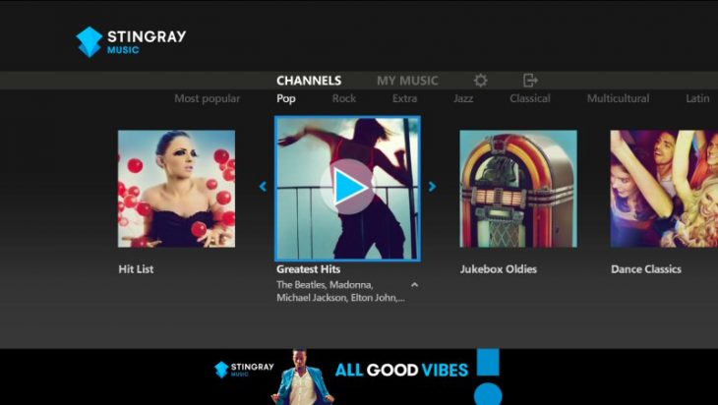Open the Dance Classics channel thumbnail
Image resolution: width=718 pixels, height=405 pixels.
point(664,189)
